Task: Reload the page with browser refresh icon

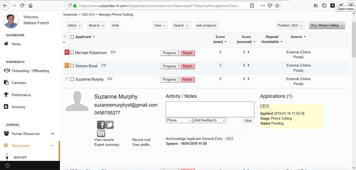Action: pos(22,6)
